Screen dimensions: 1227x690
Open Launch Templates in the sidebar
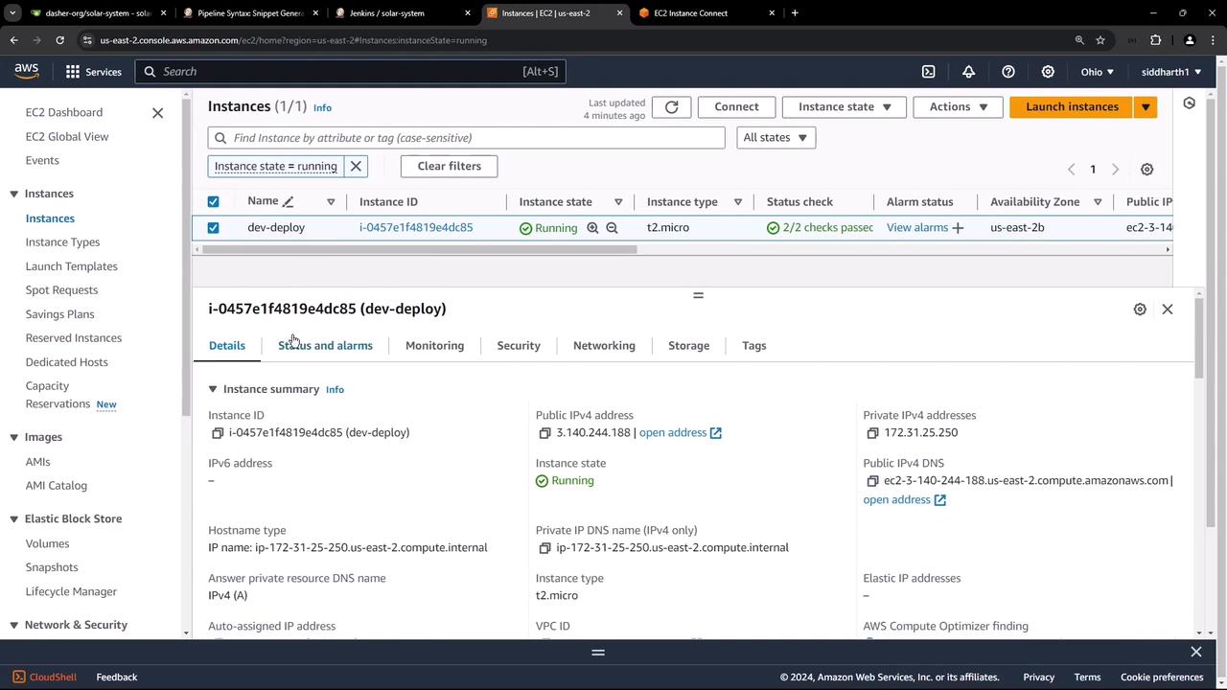(x=72, y=266)
